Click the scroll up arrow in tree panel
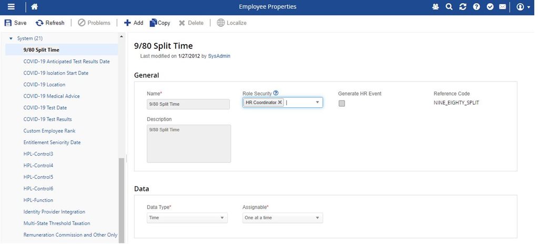Screen dimensions: 538x244 click(x=121, y=36)
